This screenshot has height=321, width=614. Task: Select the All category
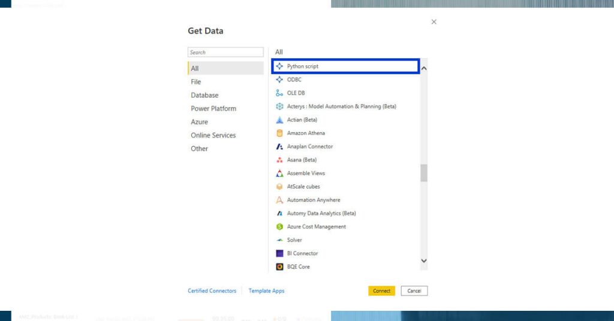[x=226, y=68]
